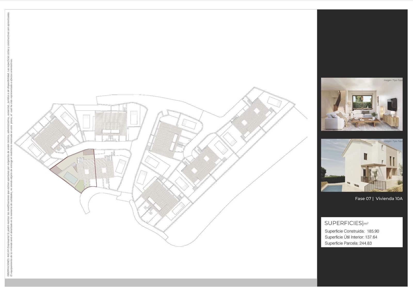Click the coffee table in the interior render
The width and height of the screenshot is (413, 292).
364,121
